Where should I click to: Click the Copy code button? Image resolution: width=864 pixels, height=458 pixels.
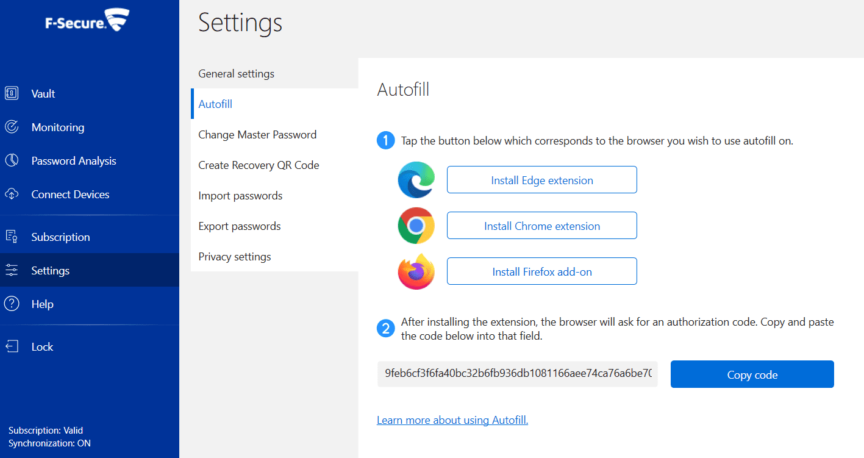tap(752, 374)
